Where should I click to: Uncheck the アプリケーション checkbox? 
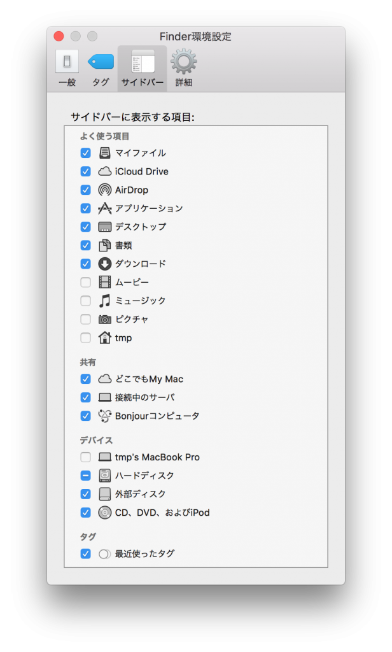coord(86,208)
